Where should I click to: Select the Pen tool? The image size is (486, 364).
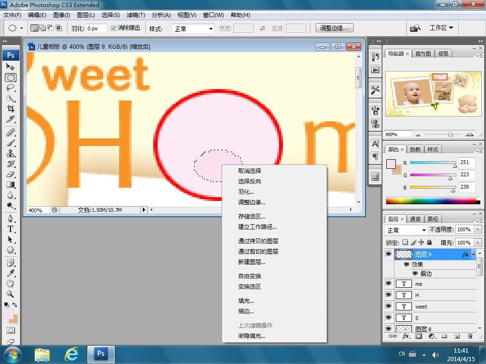tap(10, 218)
